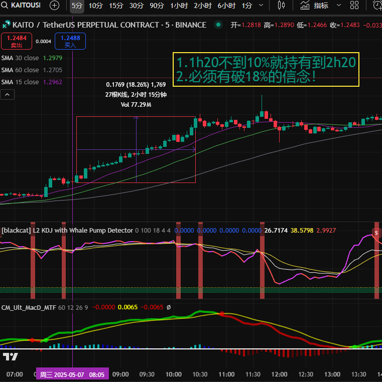Select the SMA 15 close indicator legend

tap(32, 82)
